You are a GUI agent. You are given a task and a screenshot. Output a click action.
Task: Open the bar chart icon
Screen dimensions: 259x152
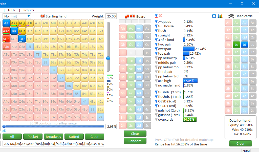coord(220,16)
